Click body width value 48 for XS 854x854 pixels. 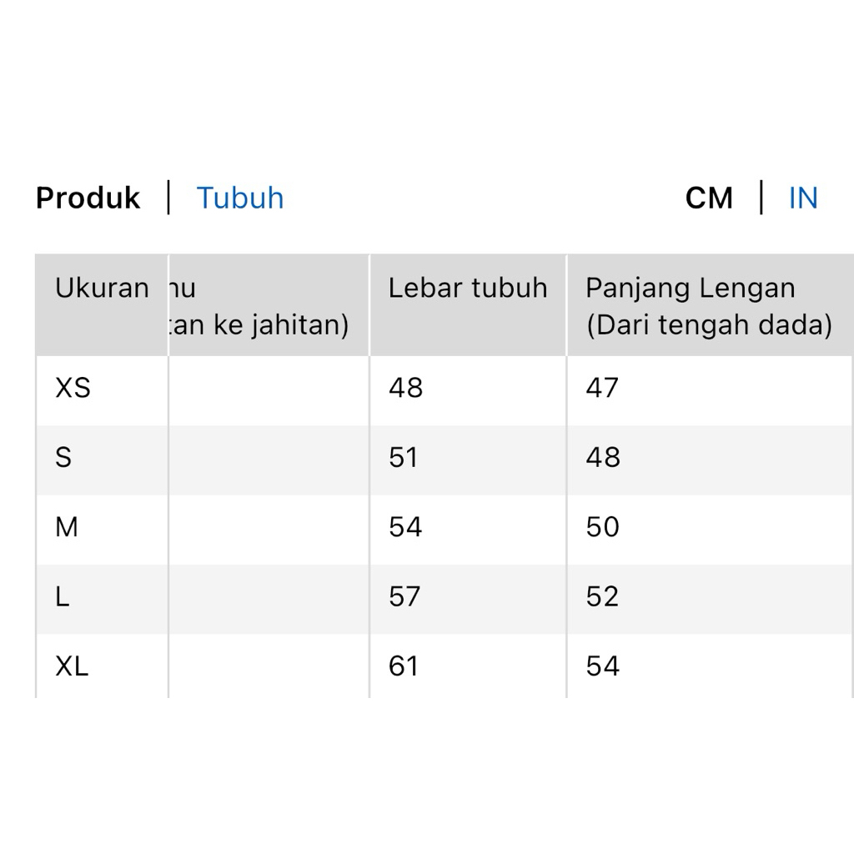pyautogui.click(x=405, y=388)
